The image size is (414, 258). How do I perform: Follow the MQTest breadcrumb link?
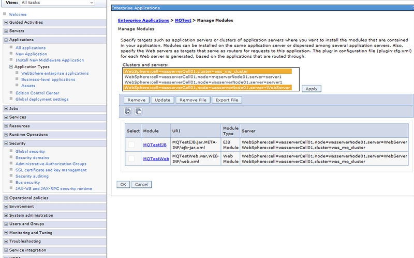[x=183, y=20]
